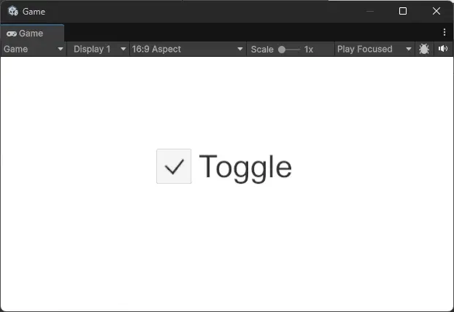Screen dimensions: 454x312
Task: Click the Game window title text
Action: coord(34,12)
